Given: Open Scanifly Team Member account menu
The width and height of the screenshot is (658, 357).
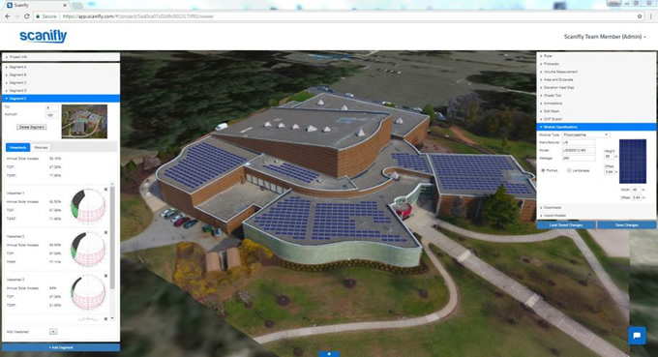Looking at the screenshot, I should pos(605,37).
